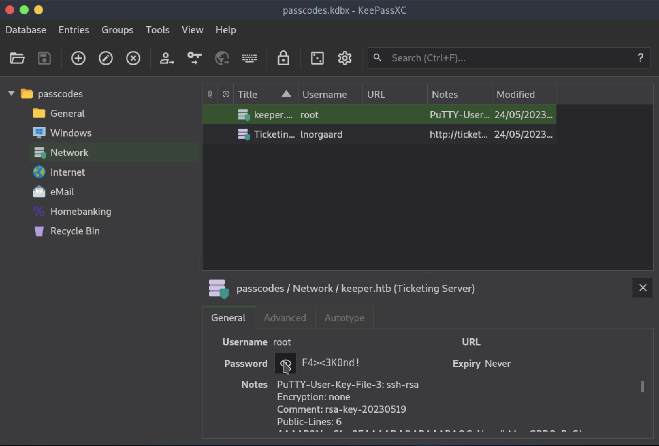Close the entry preview panel
The width and height of the screenshot is (659, 446).
point(643,288)
